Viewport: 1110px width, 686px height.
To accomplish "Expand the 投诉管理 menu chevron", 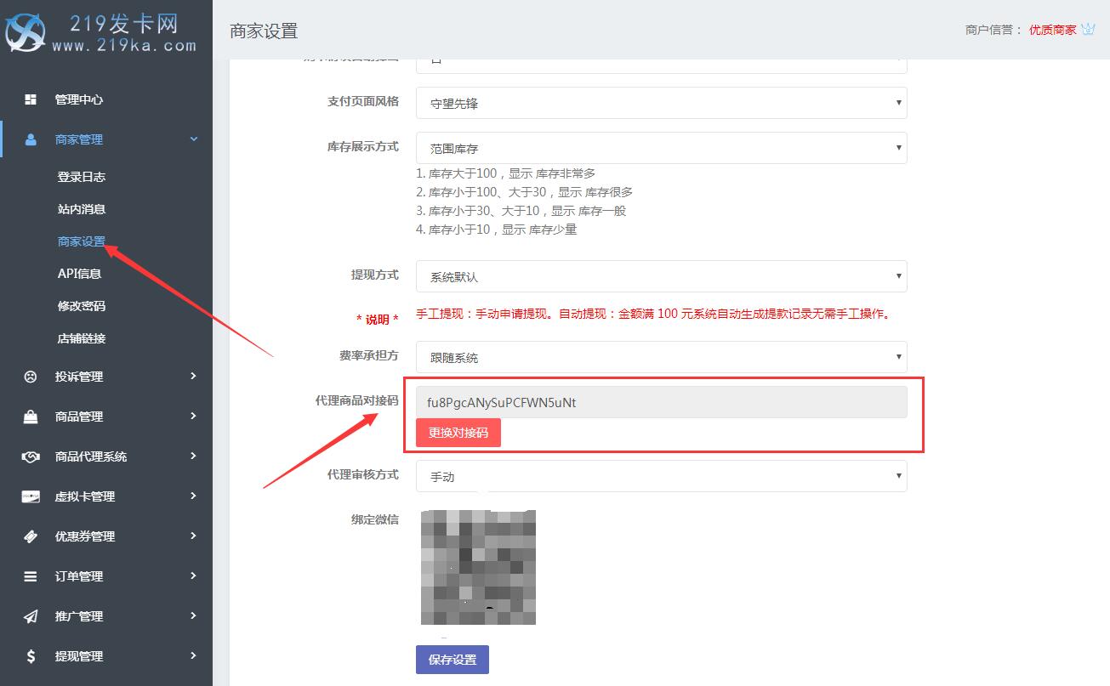I will click(x=193, y=376).
